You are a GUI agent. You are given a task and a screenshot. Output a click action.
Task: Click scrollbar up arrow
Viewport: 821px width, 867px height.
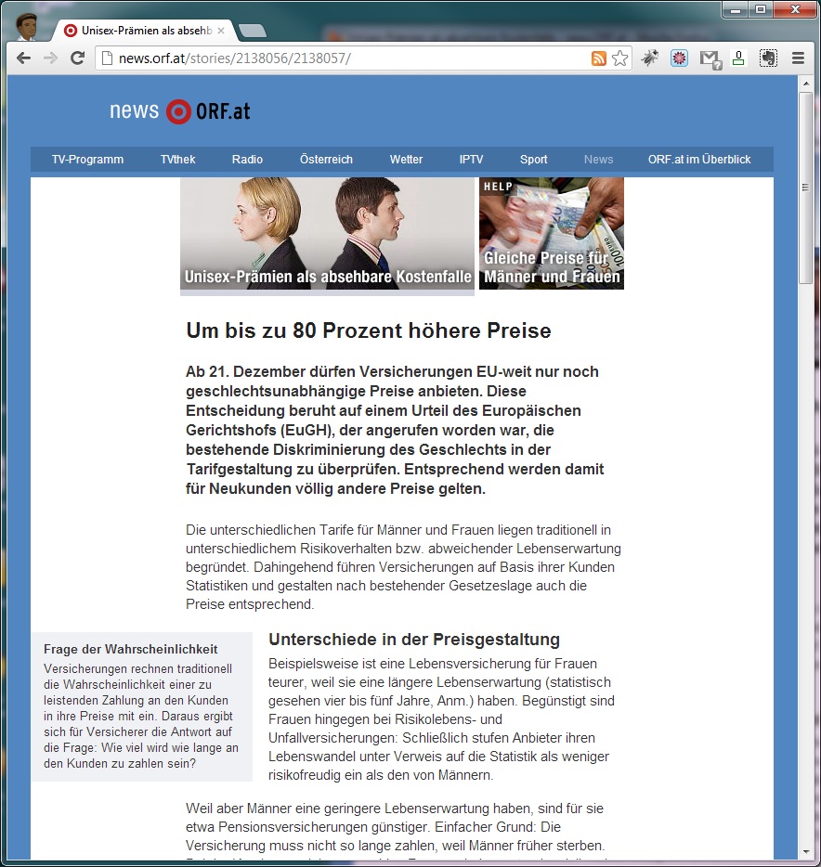(805, 84)
